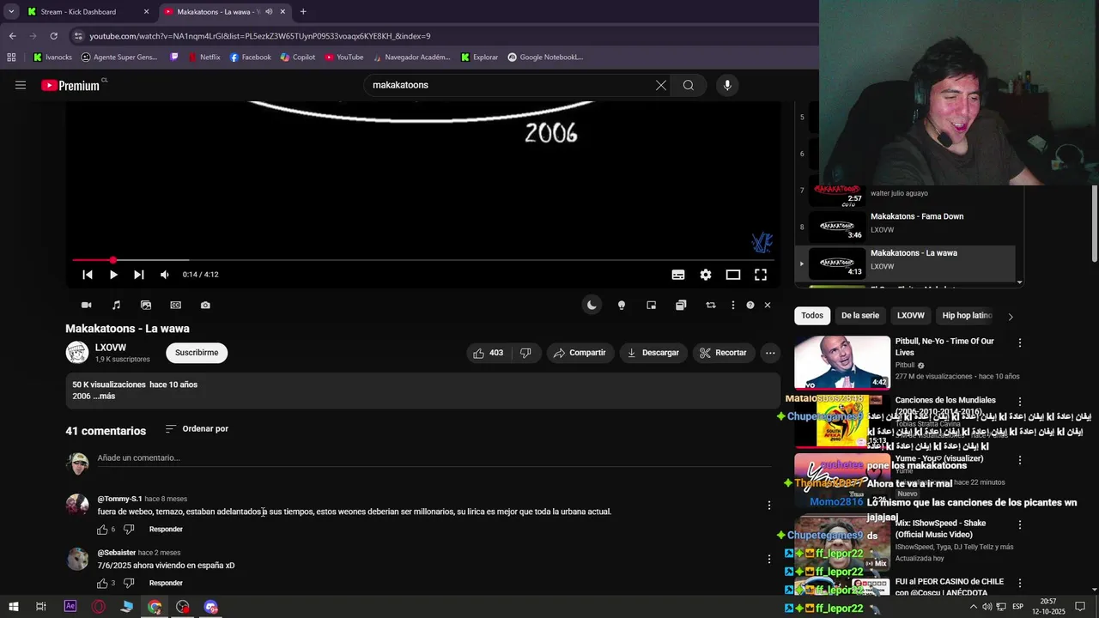Toggle the lightbulb cinema mode icon
This screenshot has height=618, width=1099.
point(622,305)
